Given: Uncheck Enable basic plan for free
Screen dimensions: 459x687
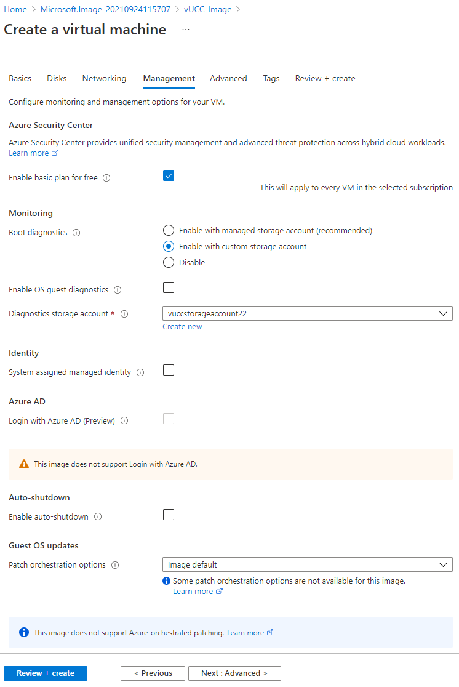Looking at the screenshot, I should [x=169, y=175].
